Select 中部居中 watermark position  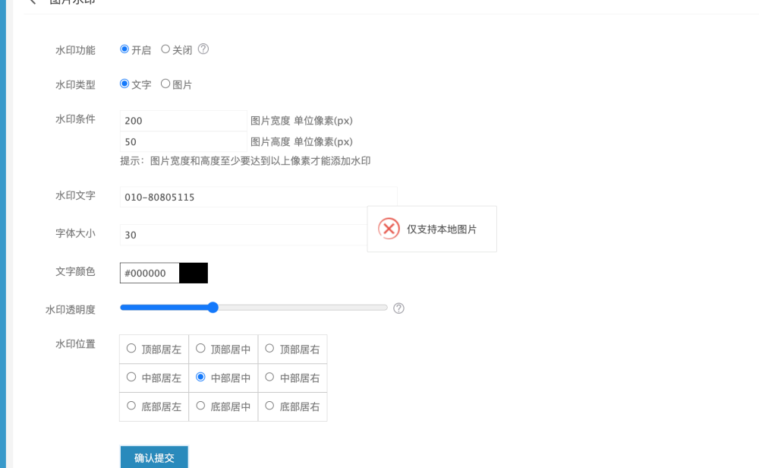[x=200, y=377]
